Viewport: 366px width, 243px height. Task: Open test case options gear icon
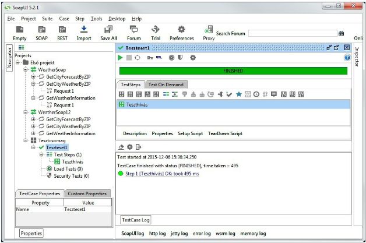point(193,58)
